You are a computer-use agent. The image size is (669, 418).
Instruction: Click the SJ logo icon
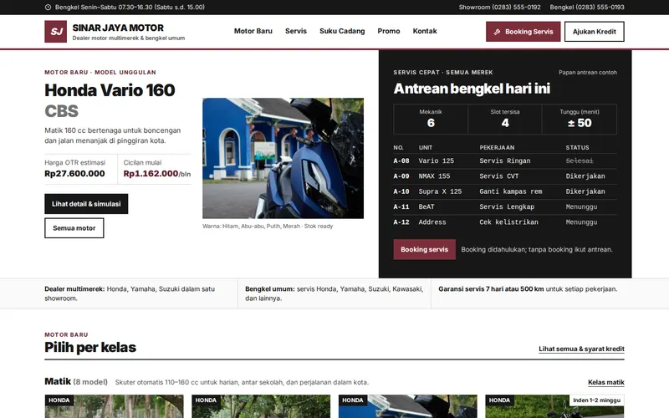(x=55, y=32)
